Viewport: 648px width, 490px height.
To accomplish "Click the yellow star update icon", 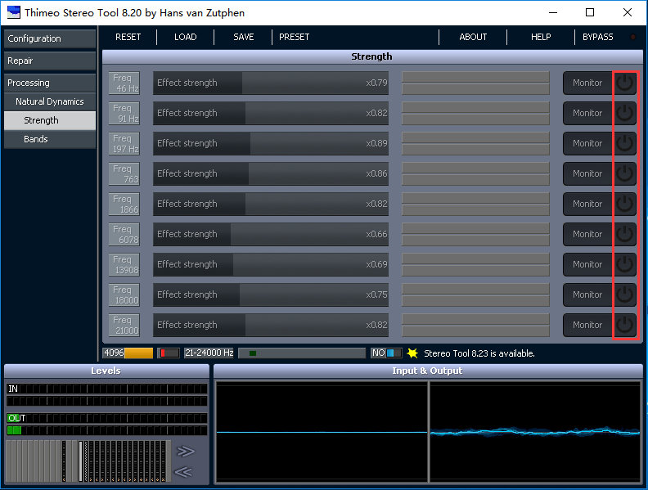I will click(413, 353).
